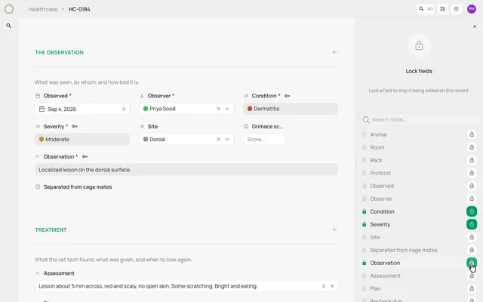This screenshot has width=483, height=302.
Task: Click the plus icon beside TREATMENT
Action: (x=335, y=230)
